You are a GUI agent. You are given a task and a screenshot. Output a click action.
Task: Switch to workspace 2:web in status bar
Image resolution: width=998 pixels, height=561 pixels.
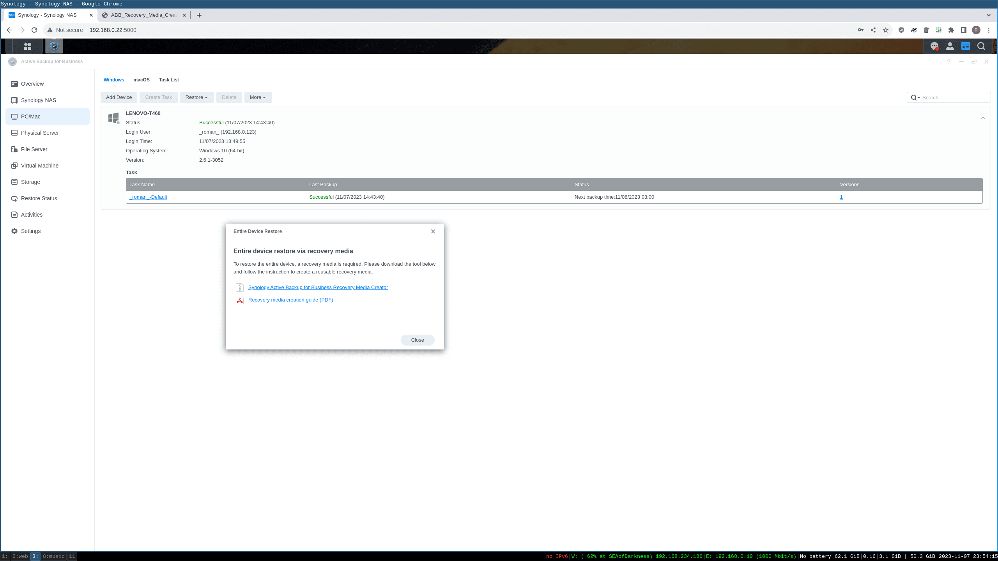(20, 556)
